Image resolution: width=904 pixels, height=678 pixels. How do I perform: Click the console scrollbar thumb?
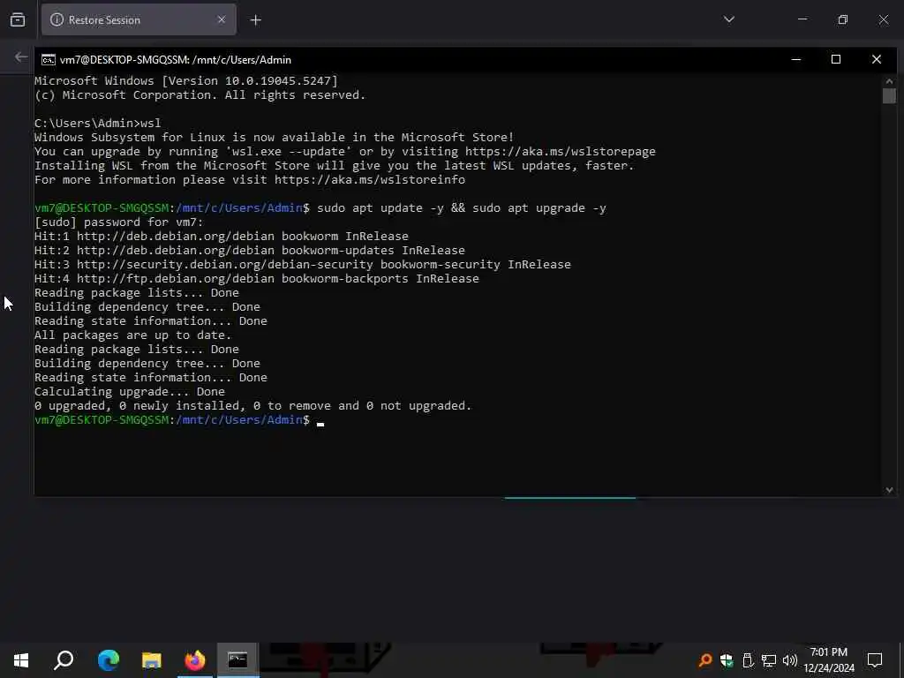coord(889,95)
